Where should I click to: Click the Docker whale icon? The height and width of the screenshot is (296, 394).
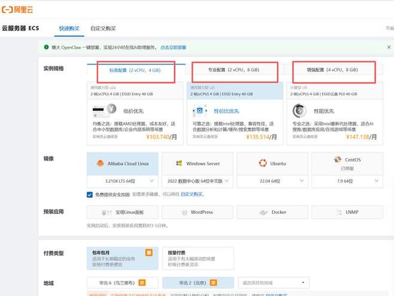pos(263,213)
